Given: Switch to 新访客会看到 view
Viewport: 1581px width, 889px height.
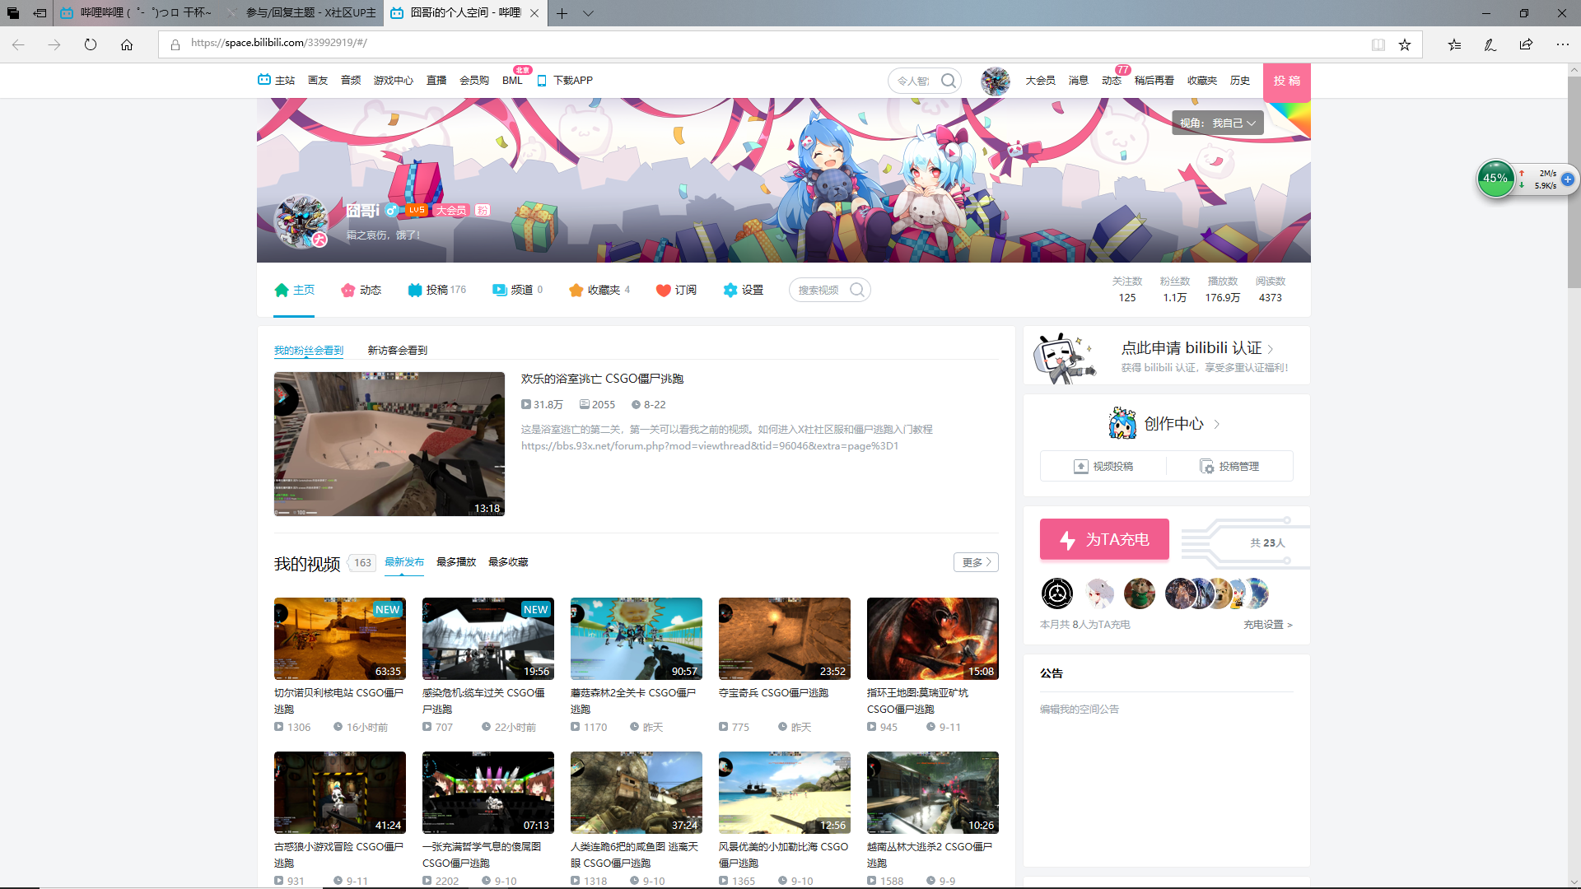Looking at the screenshot, I should 397,350.
